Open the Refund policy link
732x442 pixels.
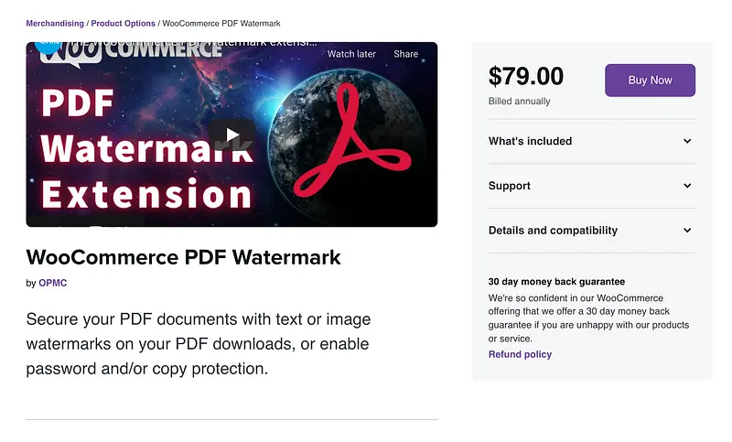pyautogui.click(x=520, y=354)
